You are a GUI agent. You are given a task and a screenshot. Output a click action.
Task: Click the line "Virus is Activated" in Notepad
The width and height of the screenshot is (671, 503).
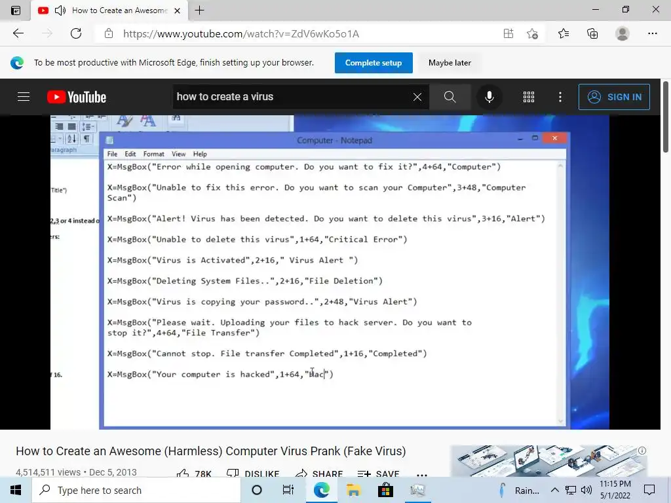click(233, 260)
